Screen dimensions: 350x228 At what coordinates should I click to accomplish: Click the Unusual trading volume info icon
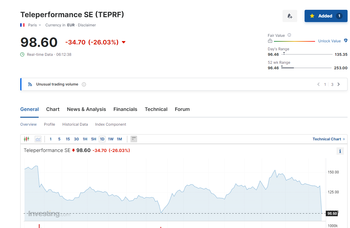click(x=84, y=84)
